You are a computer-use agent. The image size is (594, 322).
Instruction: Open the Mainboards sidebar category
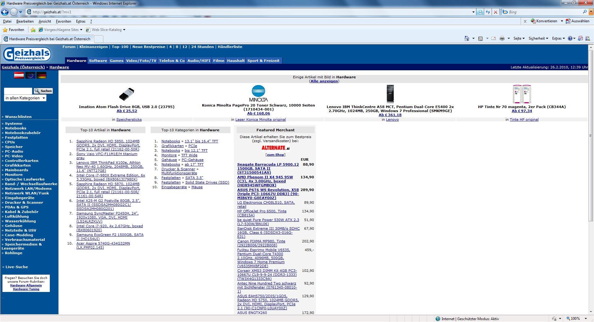point(16,170)
